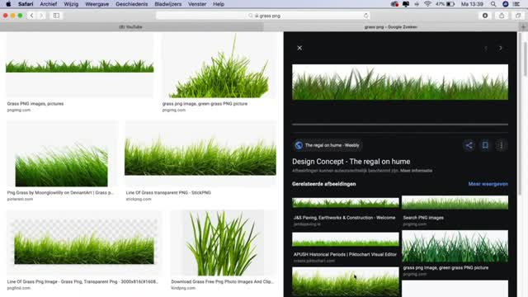This screenshot has height=297, width=528.
Task: Open the Archief menu
Action: (x=49, y=4)
